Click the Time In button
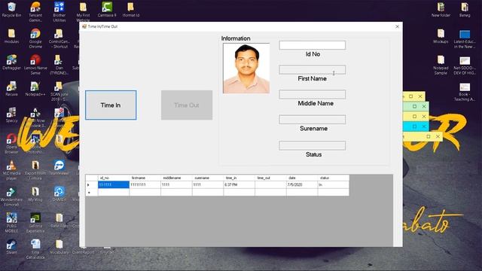 point(111,105)
